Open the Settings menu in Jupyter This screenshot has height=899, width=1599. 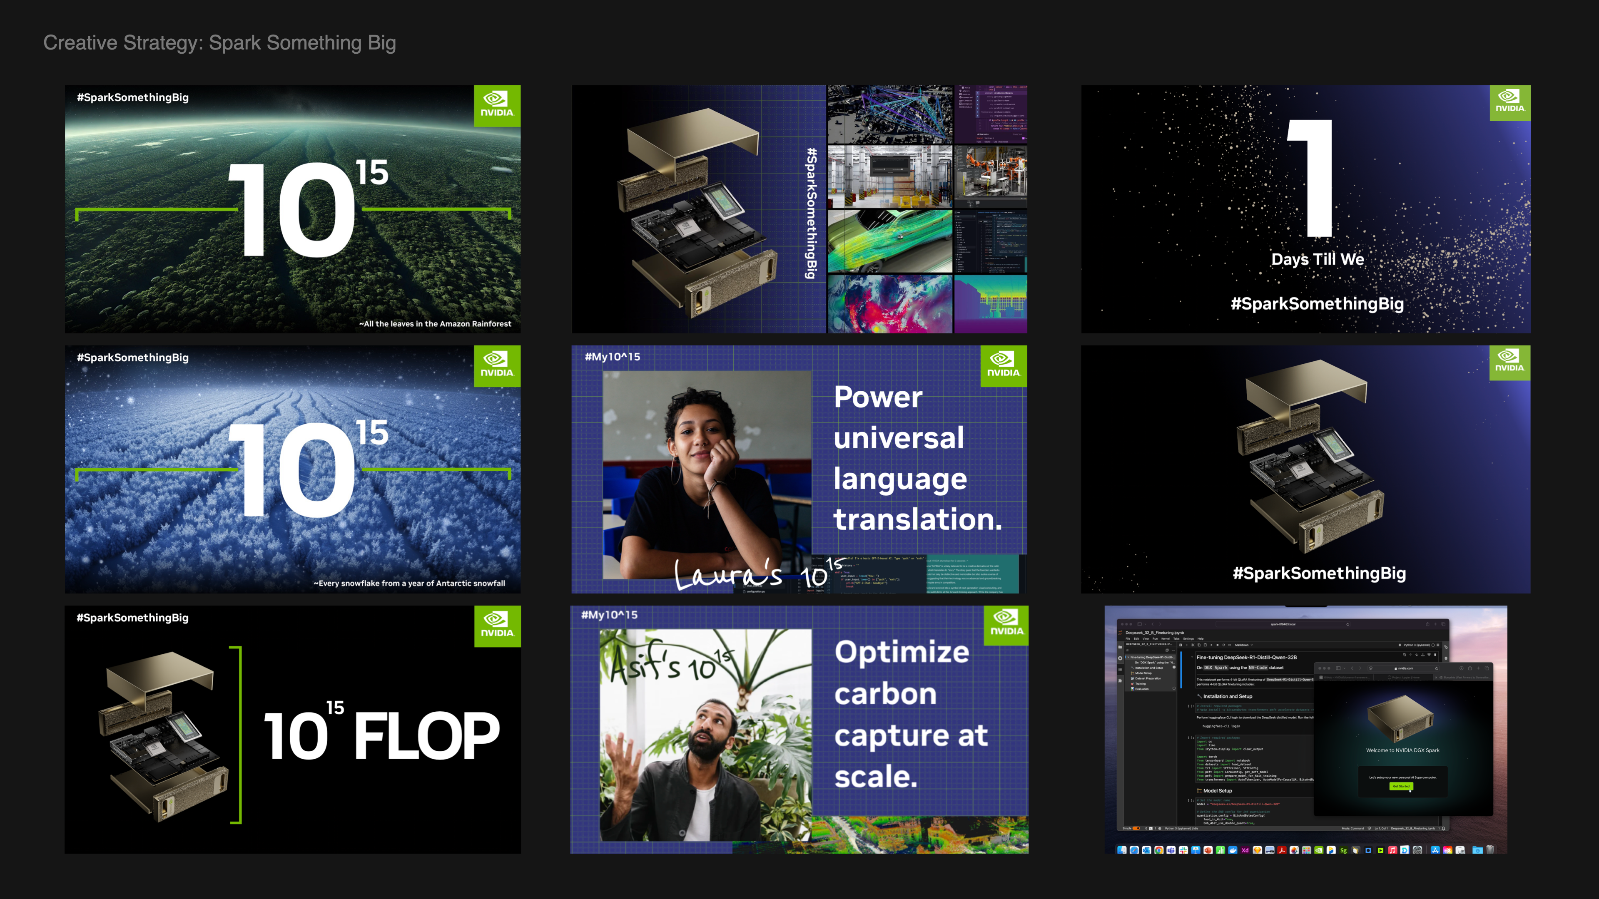pos(1189,639)
